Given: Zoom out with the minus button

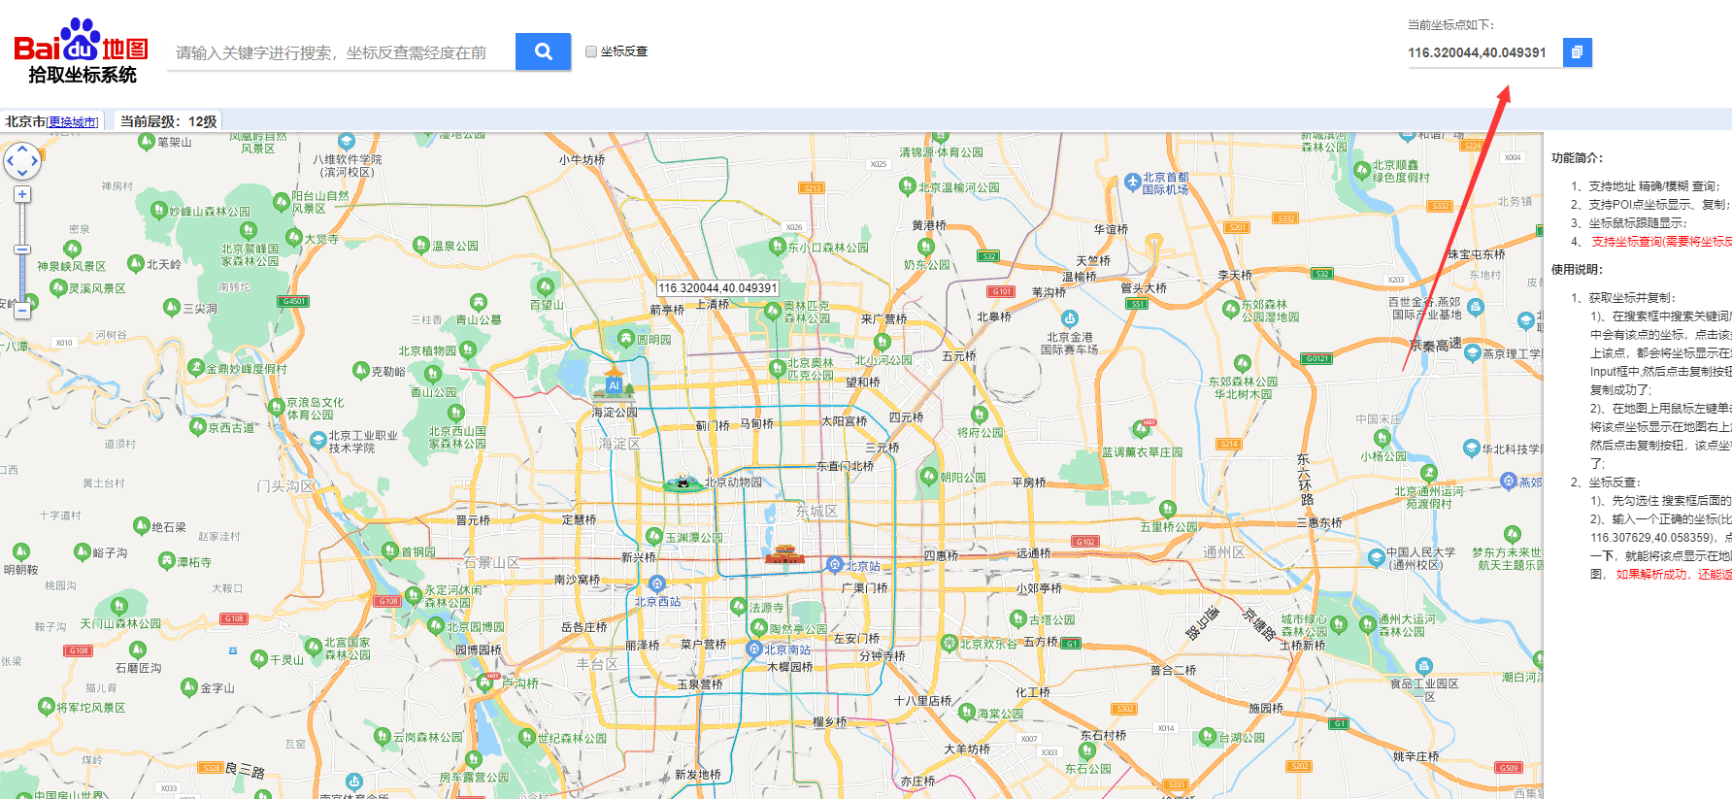Looking at the screenshot, I should point(22,311).
